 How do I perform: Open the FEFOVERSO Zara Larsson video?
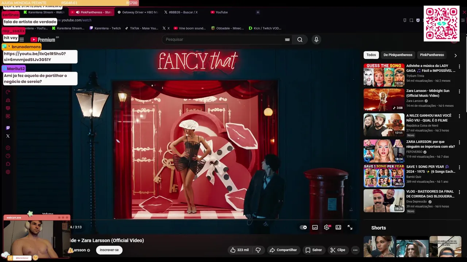384,151
